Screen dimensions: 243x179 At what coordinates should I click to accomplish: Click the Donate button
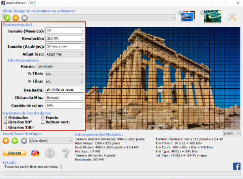tap(15, 153)
